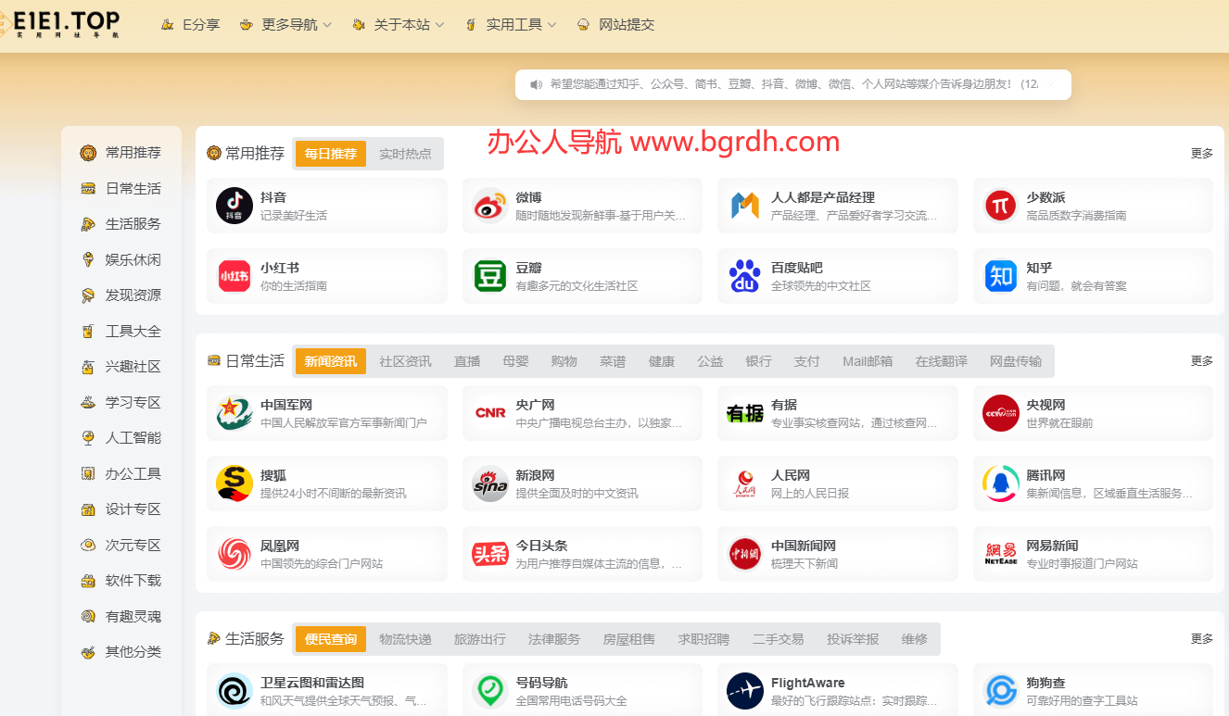Image resolution: width=1229 pixels, height=716 pixels.
Task: Switch to the 实时热点 tab
Action: coord(405,154)
